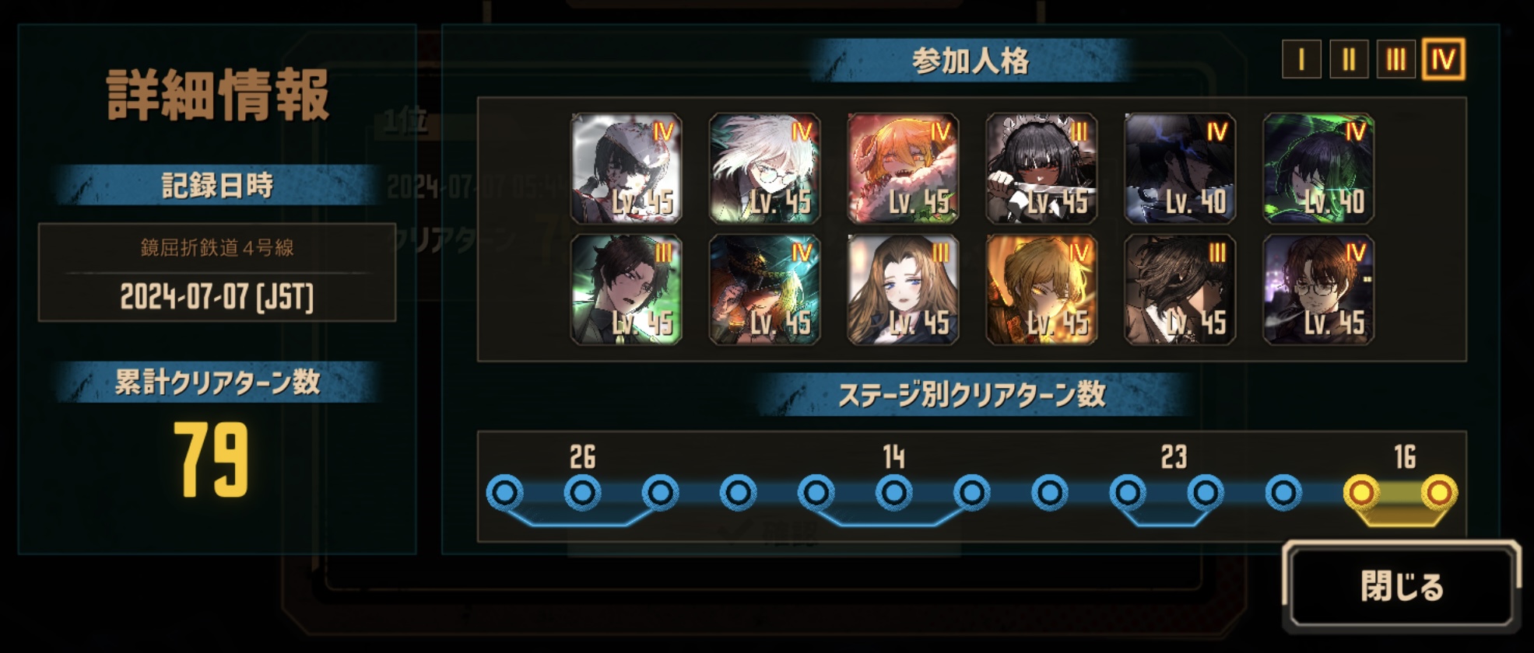Open the dark hat Lv. 40 identity
This screenshot has height=653, width=1534.
point(1180,169)
